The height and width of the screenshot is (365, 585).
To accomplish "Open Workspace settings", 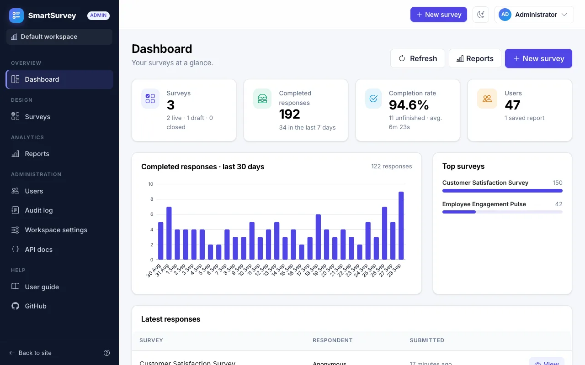I will 59,230.
